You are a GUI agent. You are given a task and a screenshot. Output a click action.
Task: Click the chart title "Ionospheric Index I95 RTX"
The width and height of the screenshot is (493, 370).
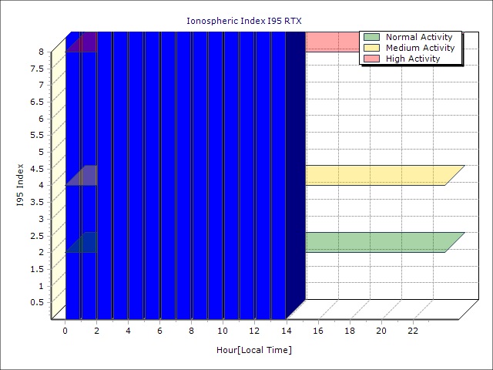pyautogui.click(x=244, y=21)
